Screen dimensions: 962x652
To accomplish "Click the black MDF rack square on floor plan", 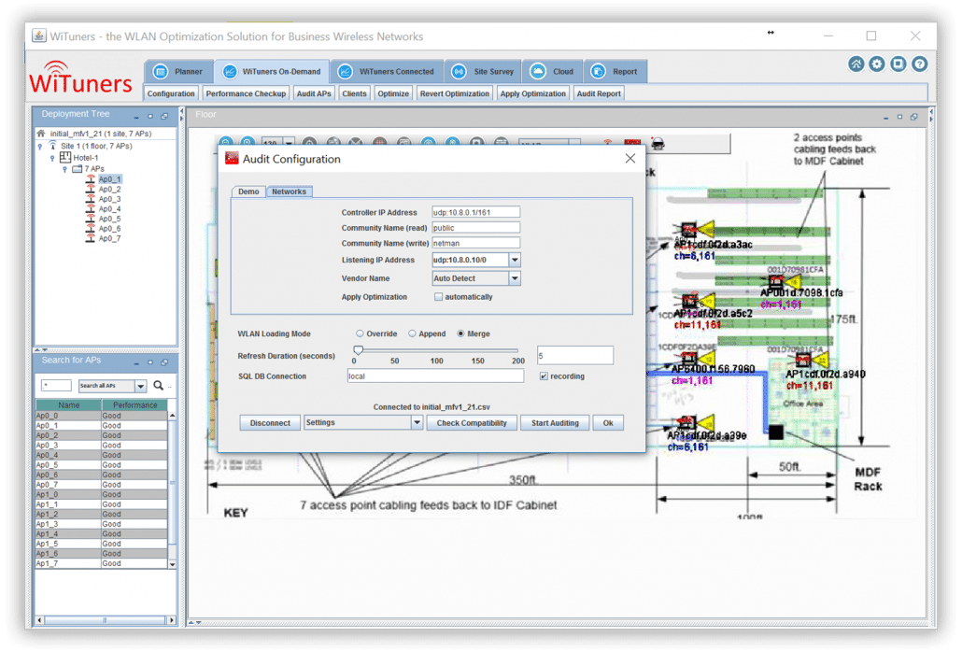I will (775, 432).
